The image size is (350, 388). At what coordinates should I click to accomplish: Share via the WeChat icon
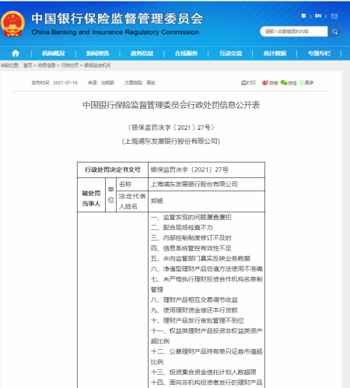[284, 82]
